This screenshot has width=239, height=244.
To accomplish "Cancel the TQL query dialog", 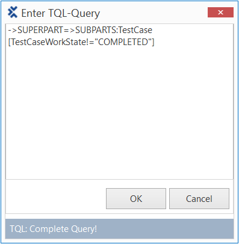I will coord(199,198).
